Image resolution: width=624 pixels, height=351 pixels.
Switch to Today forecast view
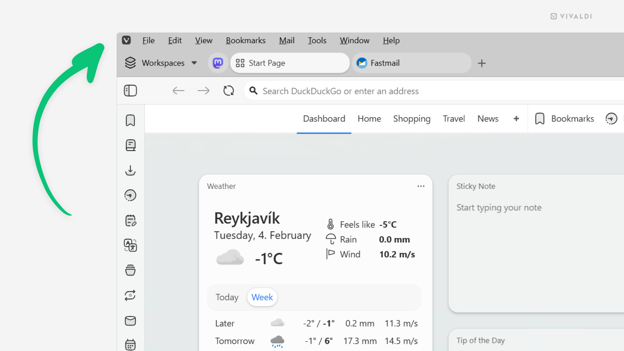[227, 297]
